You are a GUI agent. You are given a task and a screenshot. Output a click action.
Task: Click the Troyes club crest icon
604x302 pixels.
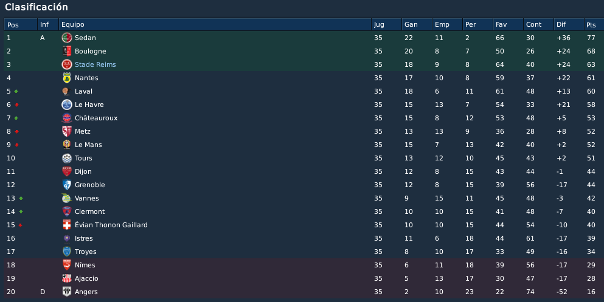coord(67,252)
